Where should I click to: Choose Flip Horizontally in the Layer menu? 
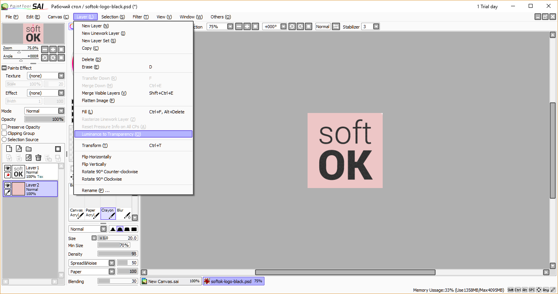(133, 157)
